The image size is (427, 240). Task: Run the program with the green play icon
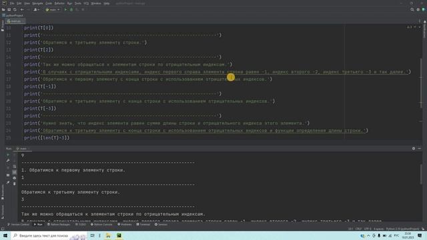pyautogui.click(x=65, y=9)
